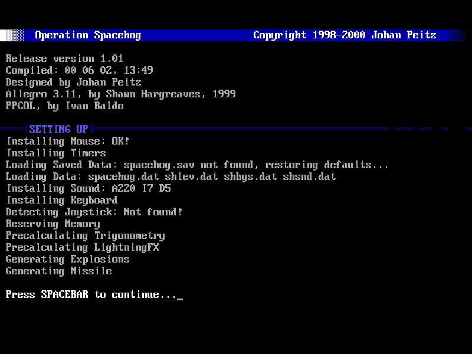Select the Release version 1.01 line
The height and width of the screenshot is (354, 472).
pyautogui.click(x=64, y=59)
